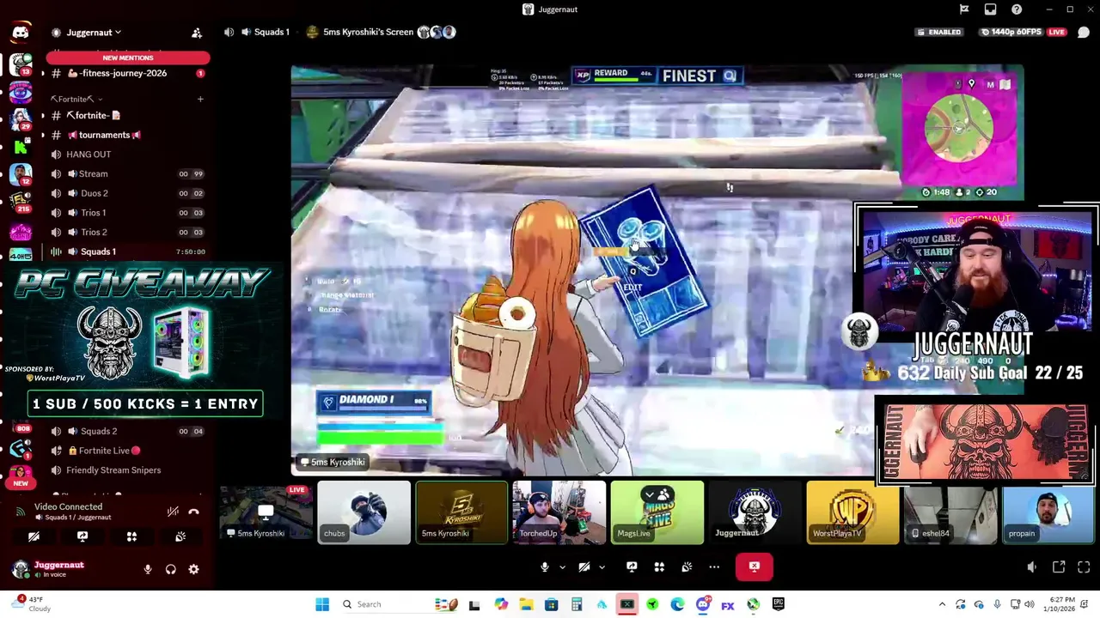Open the server with the 215 badge
Viewport: 1100px width, 618px height.
pos(21,203)
